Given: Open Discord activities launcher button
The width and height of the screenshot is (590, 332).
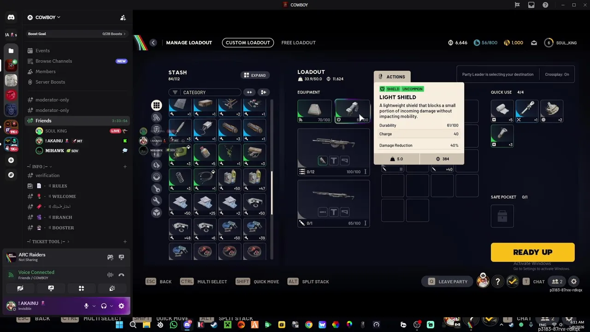Looking at the screenshot, I should 81,289.
